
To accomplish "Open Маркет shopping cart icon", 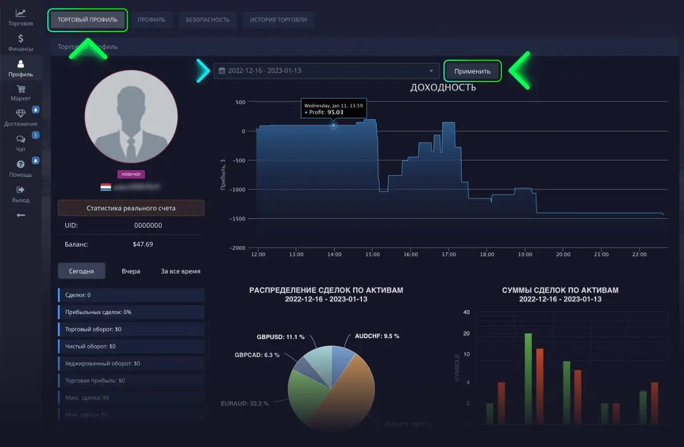I will click(21, 89).
